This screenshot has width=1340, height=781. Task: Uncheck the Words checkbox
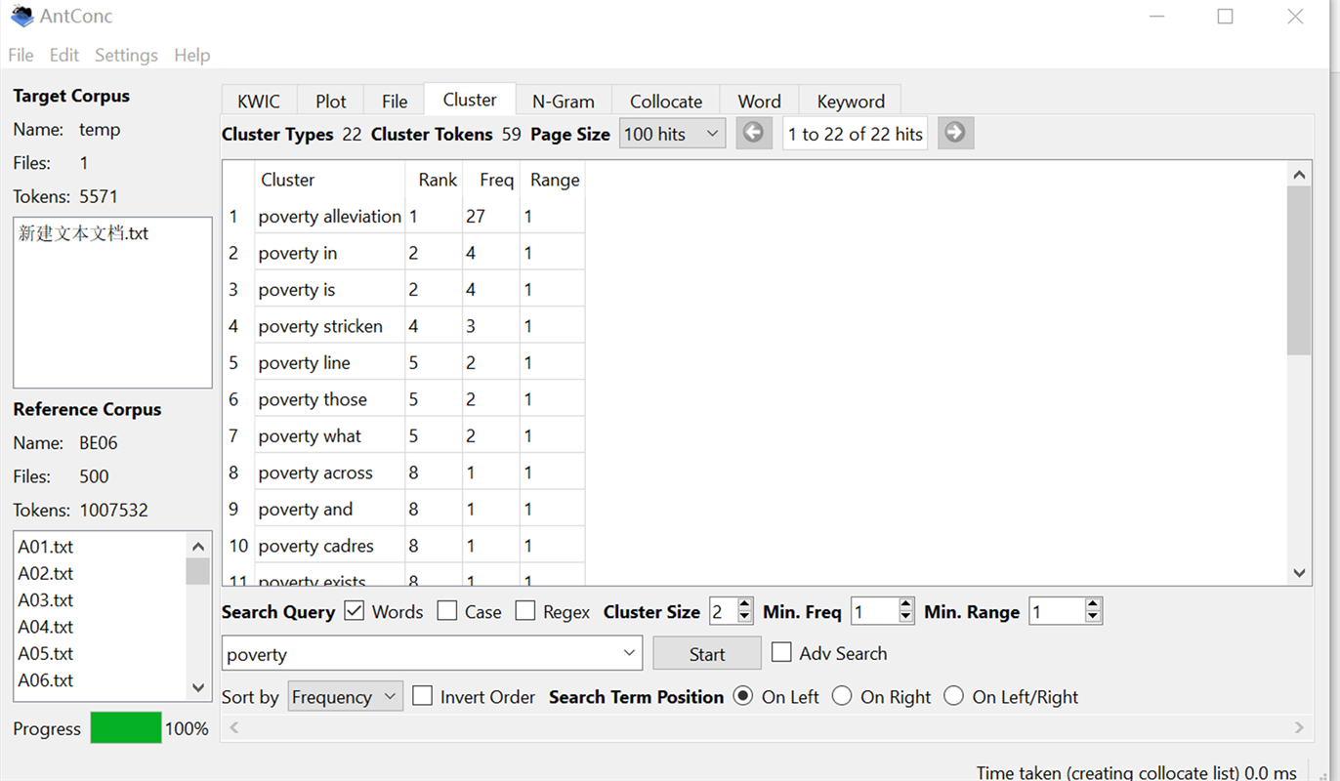pyautogui.click(x=355, y=611)
